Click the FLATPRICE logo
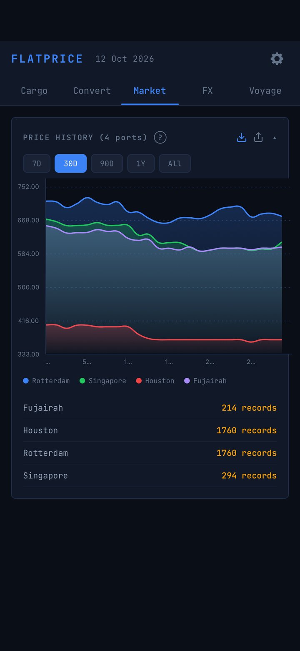Screen dimensions: 300x651 (x=47, y=59)
